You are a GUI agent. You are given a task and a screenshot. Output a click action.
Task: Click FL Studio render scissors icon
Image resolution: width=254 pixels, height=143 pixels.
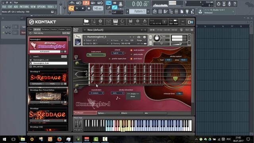(x=224, y=4)
